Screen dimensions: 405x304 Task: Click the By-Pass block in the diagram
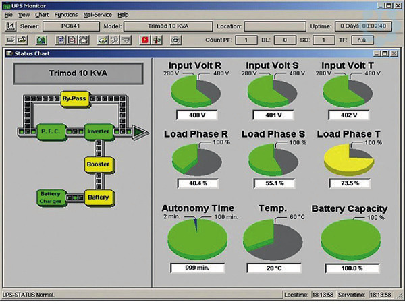tap(75, 98)
